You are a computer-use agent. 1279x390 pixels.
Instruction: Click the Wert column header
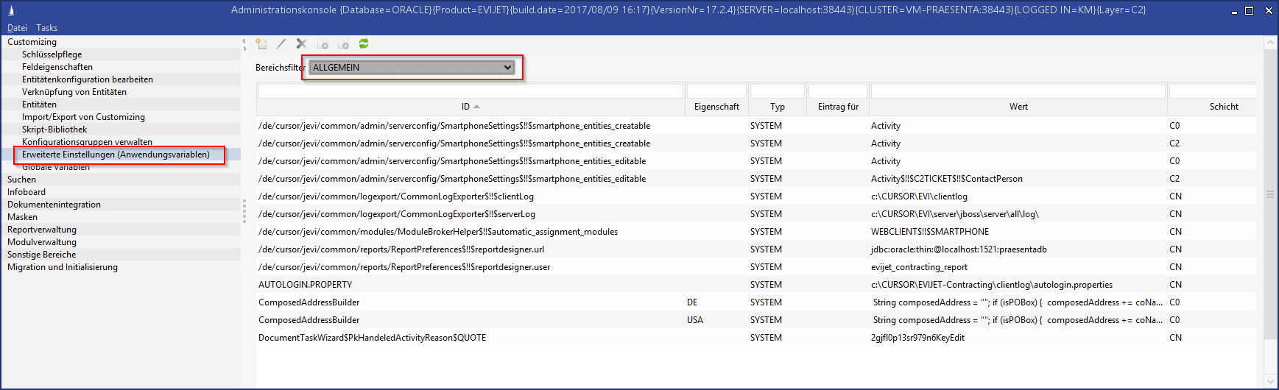pos(1018,107)
